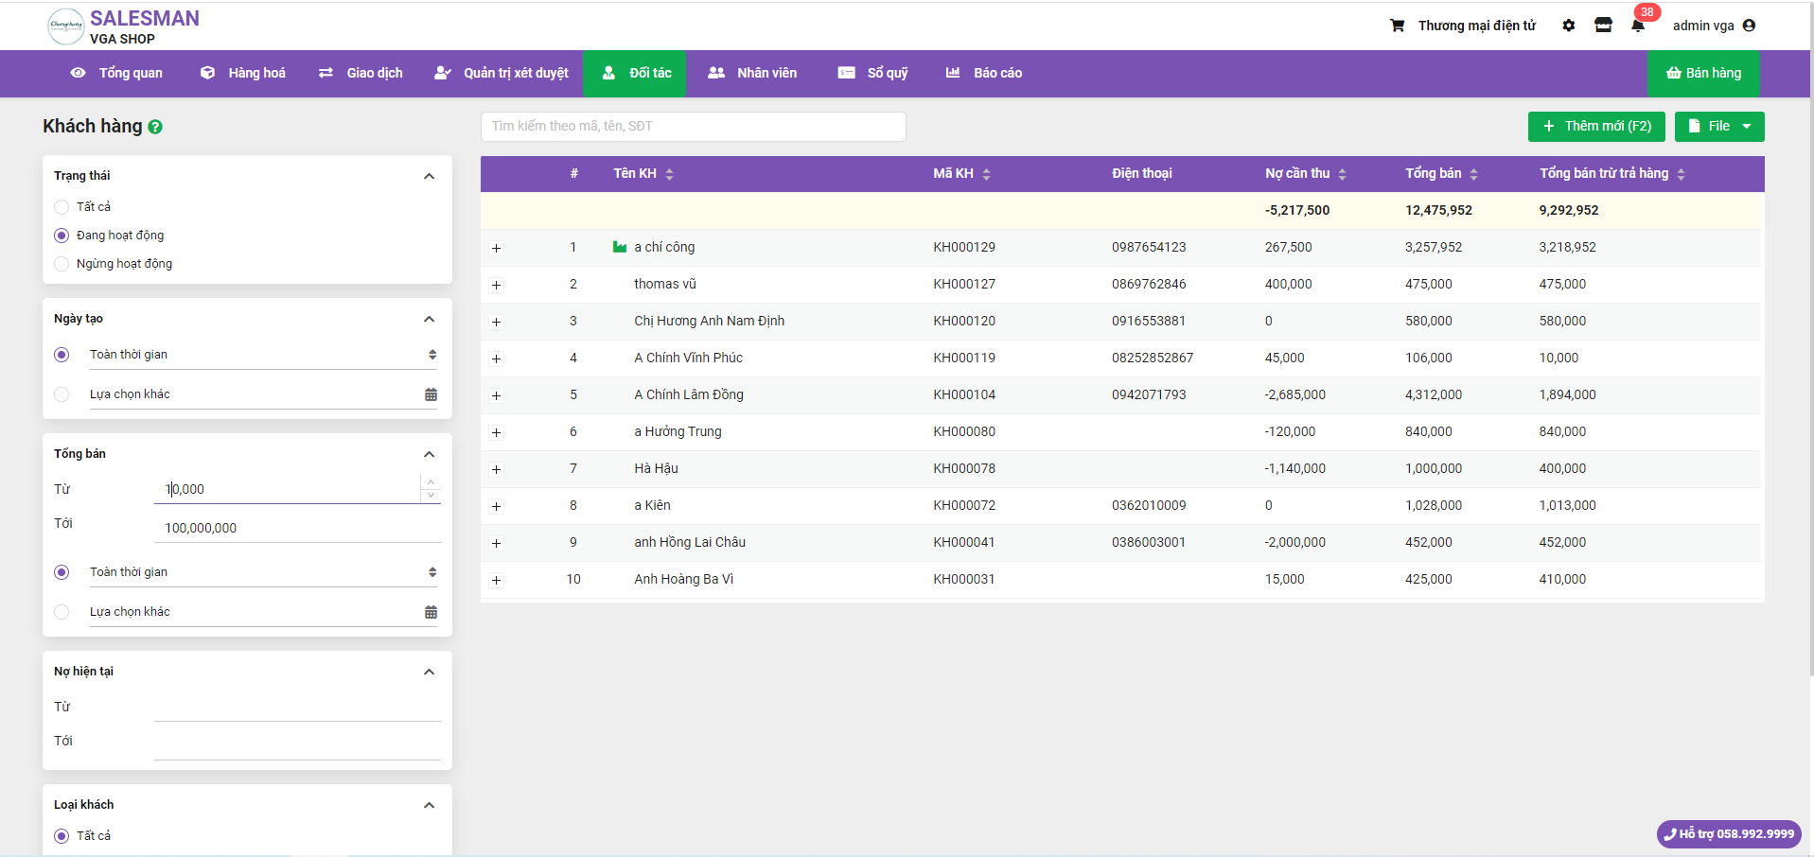
Task: Expand row for A Chính Vĩnh Phúc
Action: 496,359
